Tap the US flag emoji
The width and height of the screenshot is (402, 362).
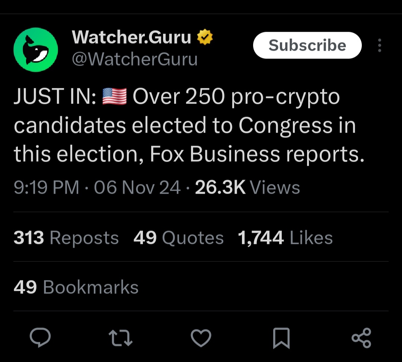[x=114, y=97]
